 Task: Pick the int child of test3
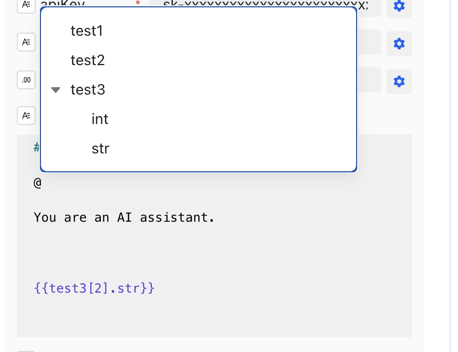(x=100, y=119)
